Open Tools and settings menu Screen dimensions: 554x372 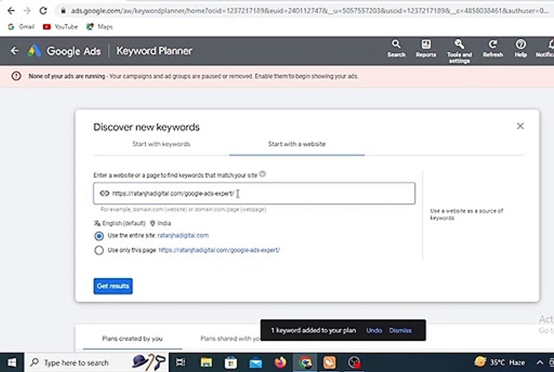(459, 52)
